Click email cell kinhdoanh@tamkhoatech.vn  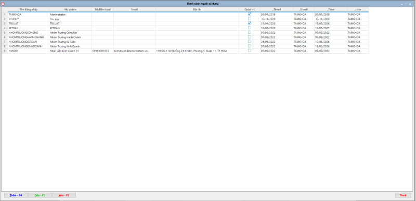pyautogui.click(x=135, y=51)
